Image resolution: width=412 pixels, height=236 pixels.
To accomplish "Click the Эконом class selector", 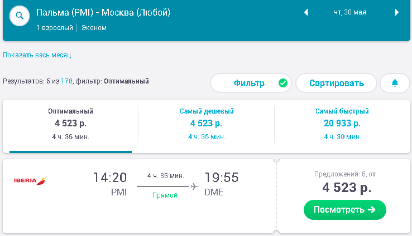I will (94, 28).
